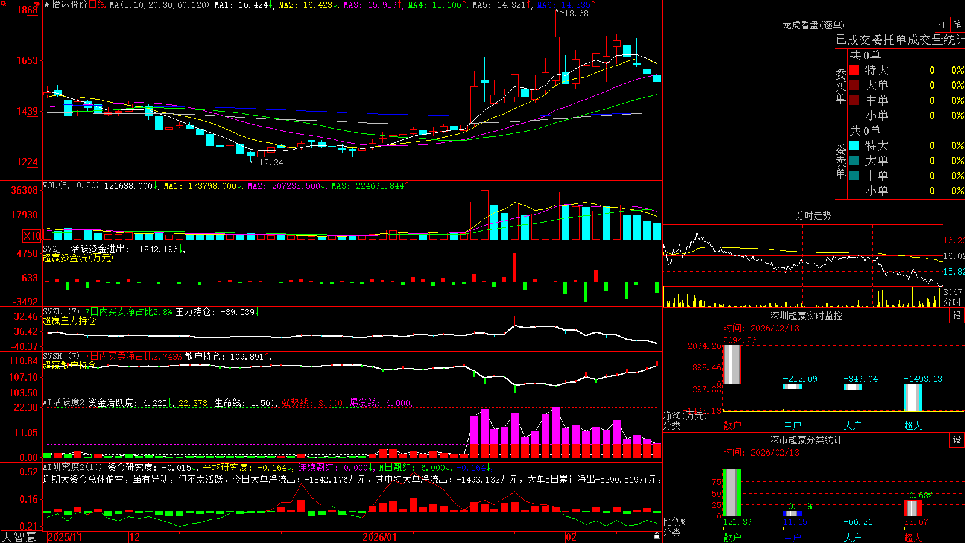Click the 1653 price axis label
The image size is (965, 543).
tap(28, 60)
